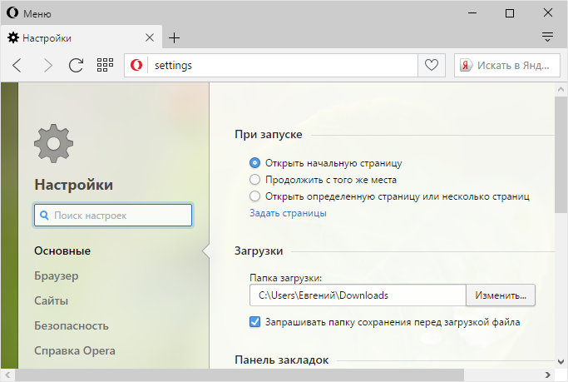Uncheck 'Запрашивать папку сохранения' checkbox
This screenshot has height=382, width=568.
255,321
